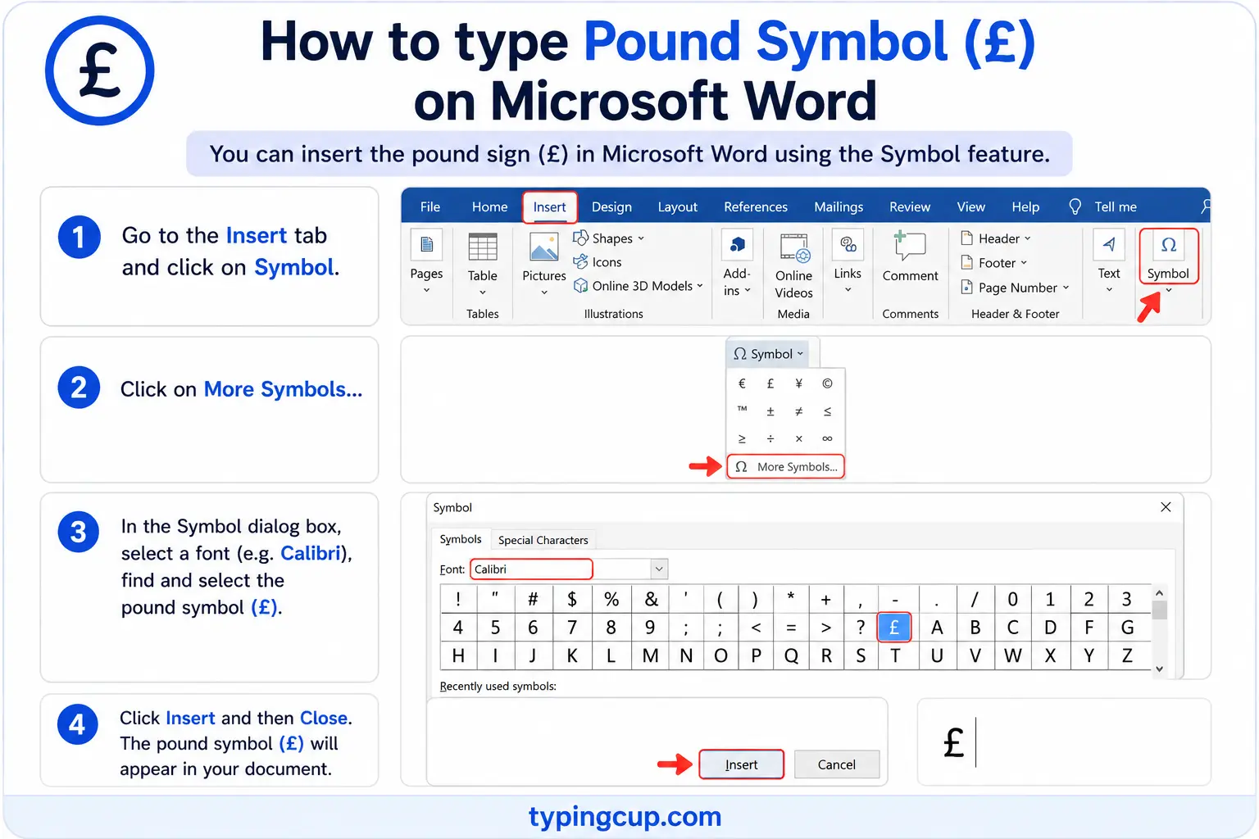The width and height of the screenshot is (1259, 839).
Task: Pick the plus-minus sign in Symbol dropdown
Action: 770,411
